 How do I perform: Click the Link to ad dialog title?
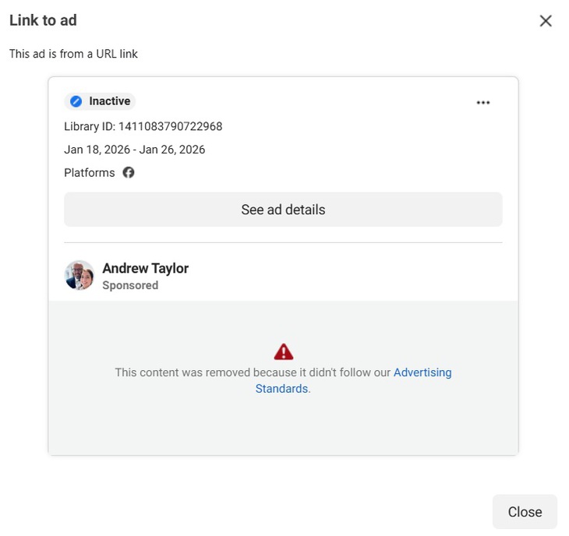point(43,20)
